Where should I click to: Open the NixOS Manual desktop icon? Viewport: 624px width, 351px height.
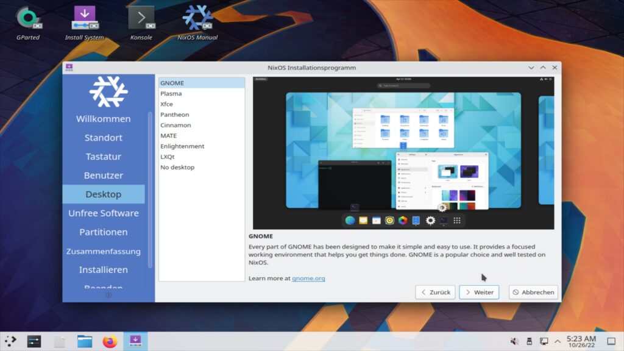click(197, 23)
